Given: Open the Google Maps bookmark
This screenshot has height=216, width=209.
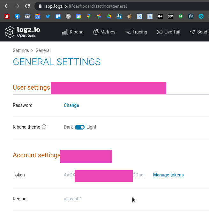Looking at the screenshot, I should [x=89, y=16].
